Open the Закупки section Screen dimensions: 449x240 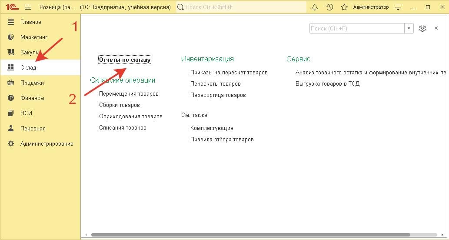pyautogui.click(x=40, y=53)
